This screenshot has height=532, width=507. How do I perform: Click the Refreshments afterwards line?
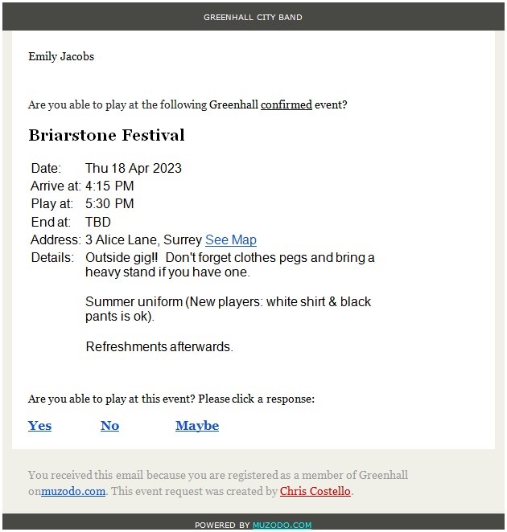159,347
